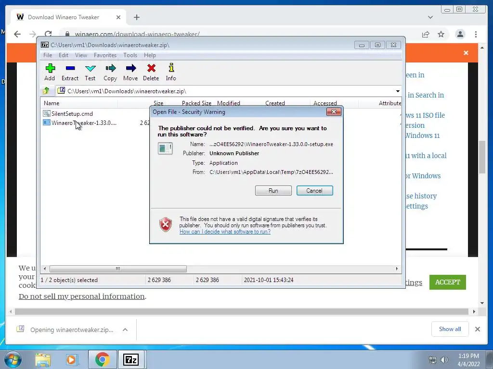This screenshot has height=369, width=493.
Task: Open the Help menu in 7-Zip
Action: tap(150, 55)
